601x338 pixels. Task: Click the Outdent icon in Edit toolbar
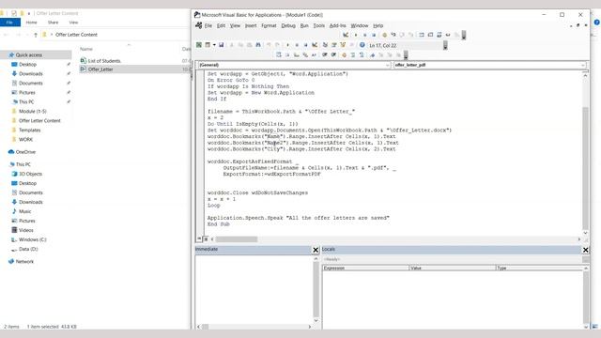tap(333, 54)
